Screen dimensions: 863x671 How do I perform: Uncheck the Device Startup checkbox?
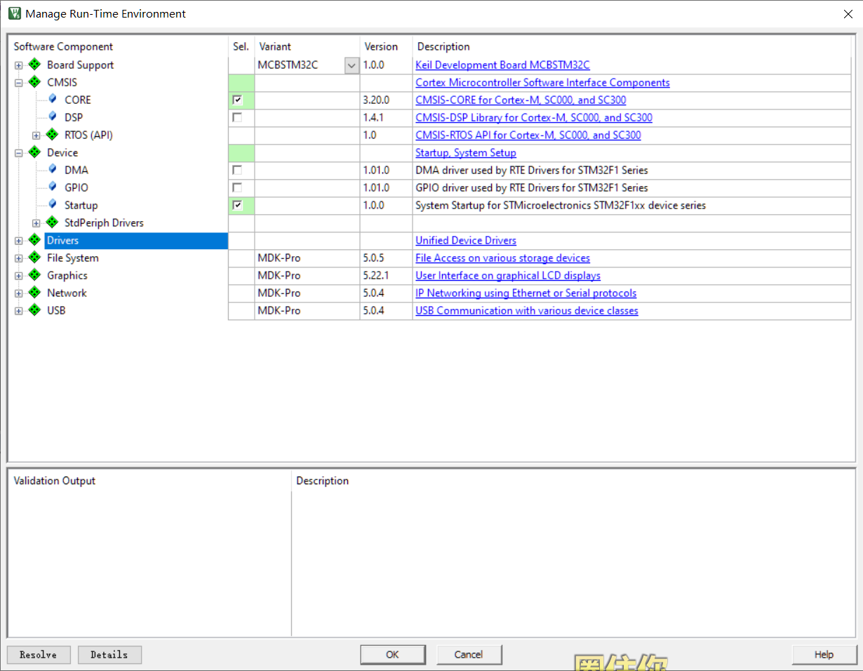(237, 205)
